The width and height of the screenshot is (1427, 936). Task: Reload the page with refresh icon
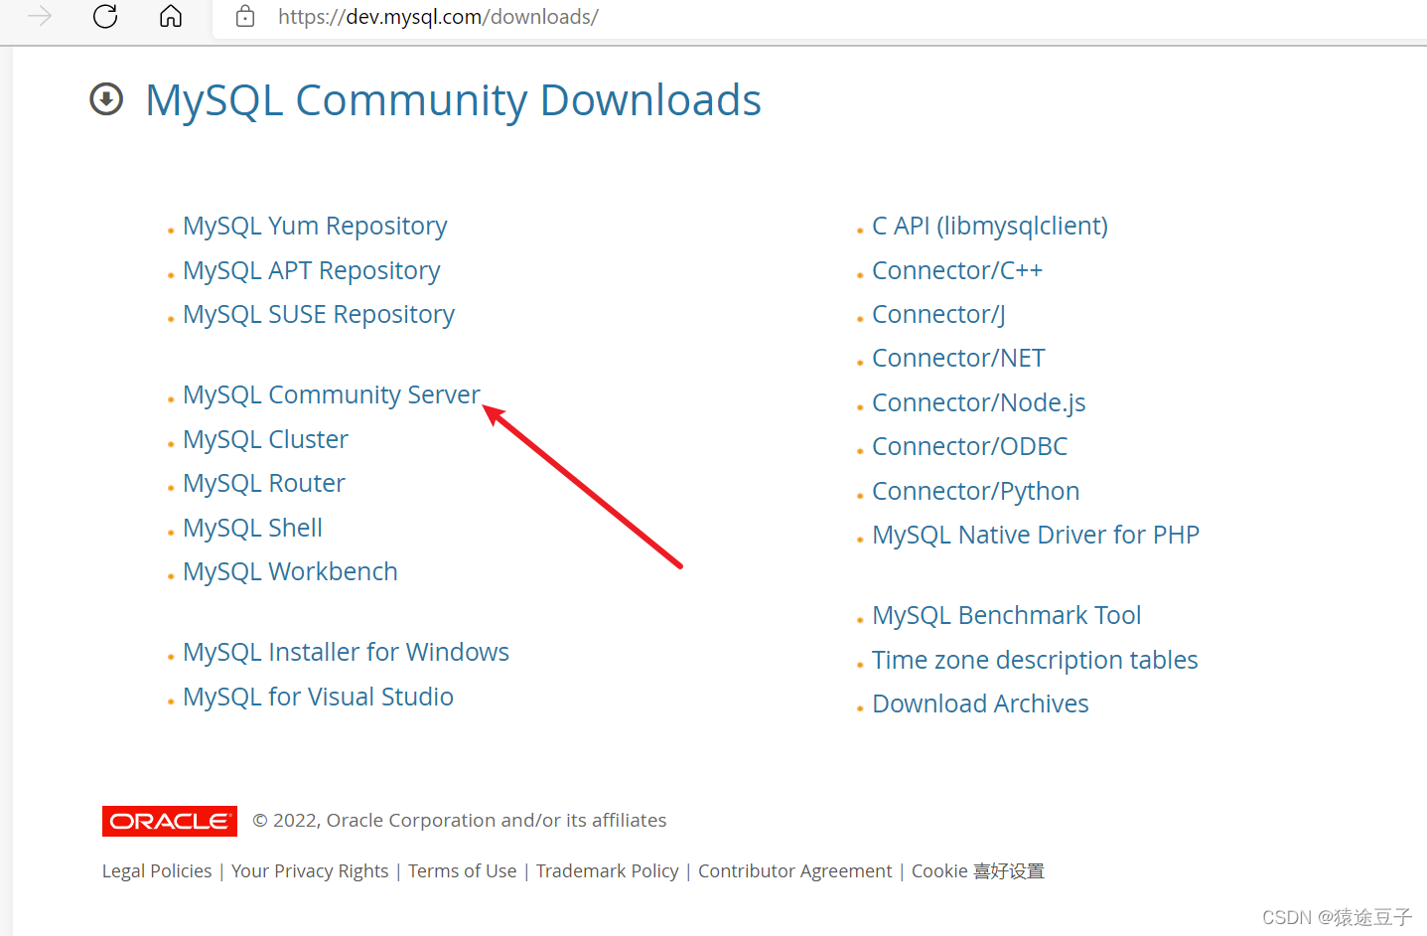(x=105, y=16)
